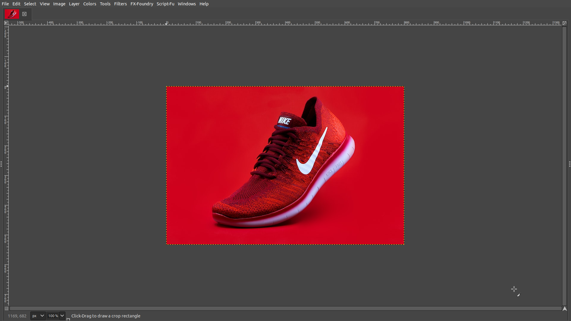The width and height of the screenshot is (571, 321).
Task: Open the px unit dropdown
Action: tap(38, 316)
